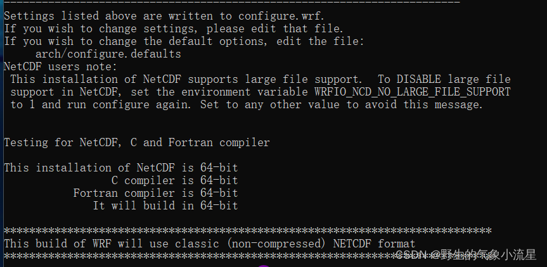Click the 'Fortran compiler is 64-bit' line
Screen dimensions: 547x267
click(x=155, y=193)
